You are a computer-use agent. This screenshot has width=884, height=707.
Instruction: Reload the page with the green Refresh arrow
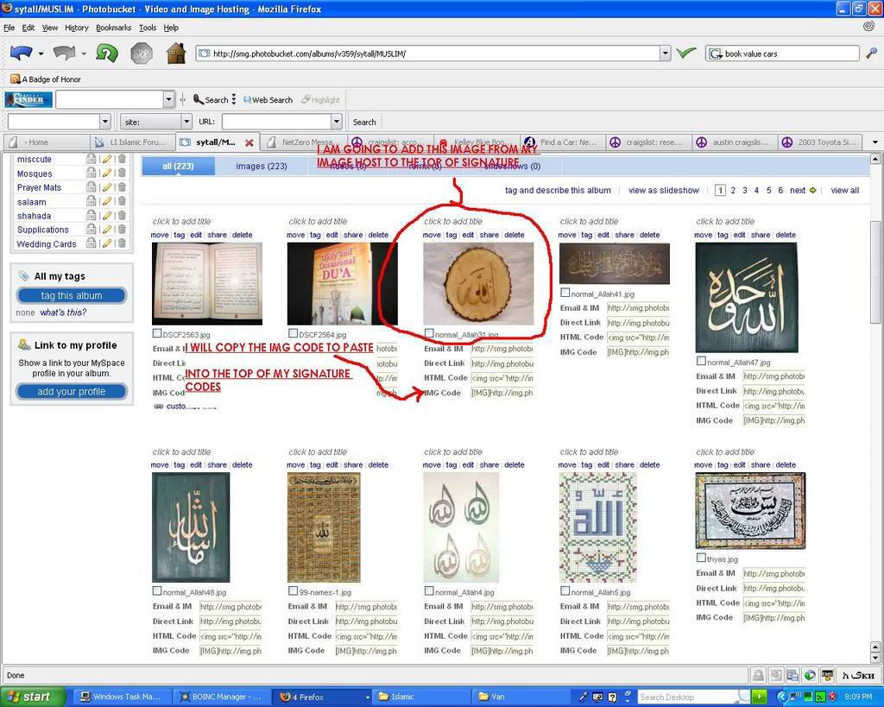click(106, 53)
